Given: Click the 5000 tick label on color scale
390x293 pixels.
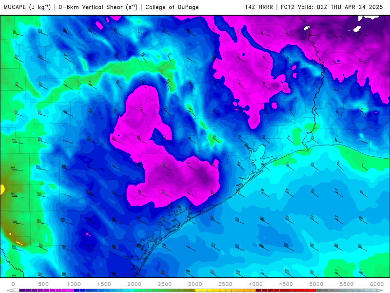Looking at the screenshot, I should 316,284.
